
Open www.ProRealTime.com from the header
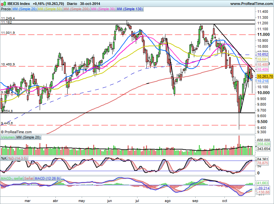(x=251, y=3)
